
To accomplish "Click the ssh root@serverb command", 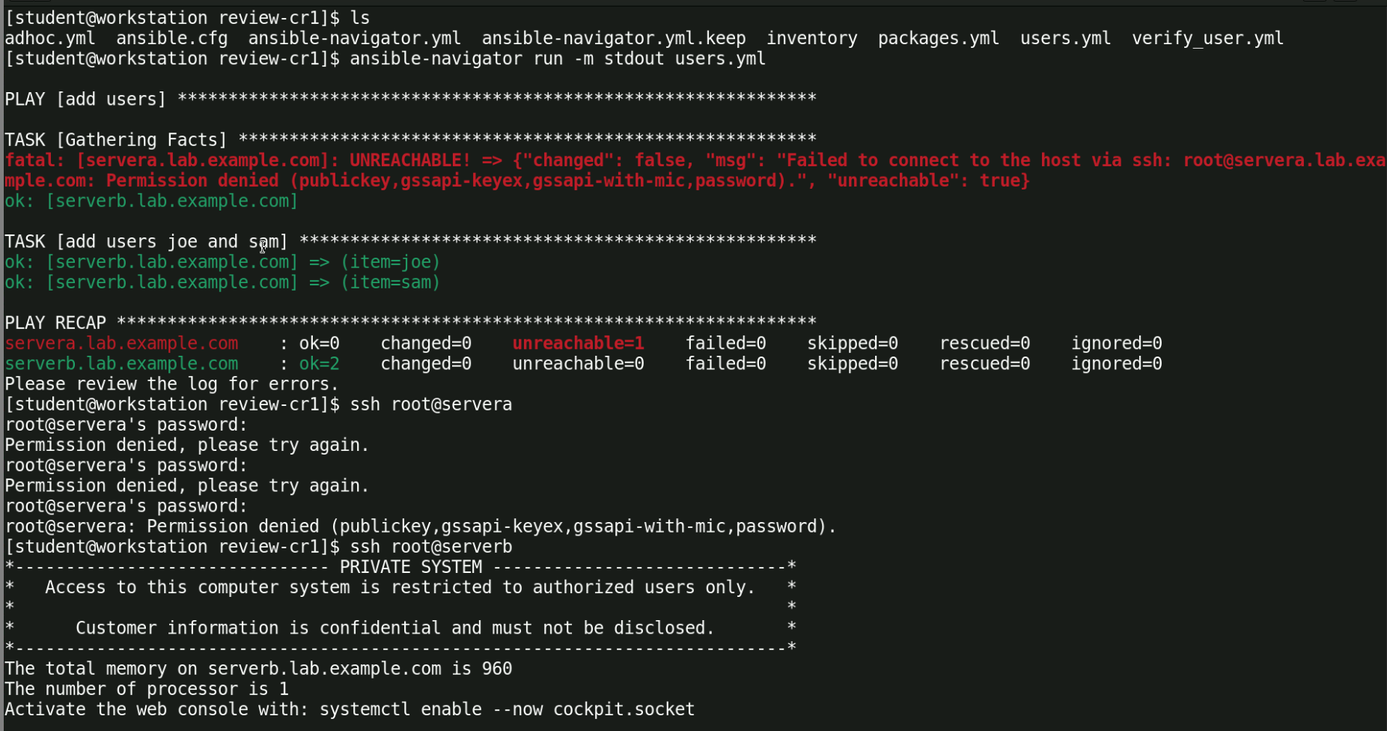I will point(430,547).
